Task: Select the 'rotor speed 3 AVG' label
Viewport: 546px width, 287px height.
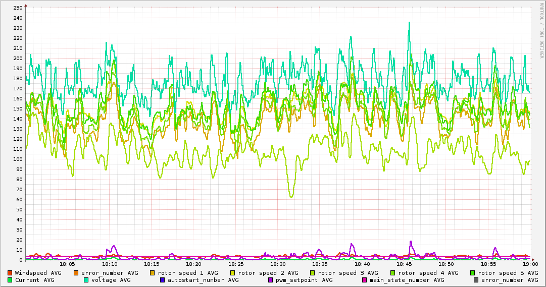Action: [x=348, y=273]
